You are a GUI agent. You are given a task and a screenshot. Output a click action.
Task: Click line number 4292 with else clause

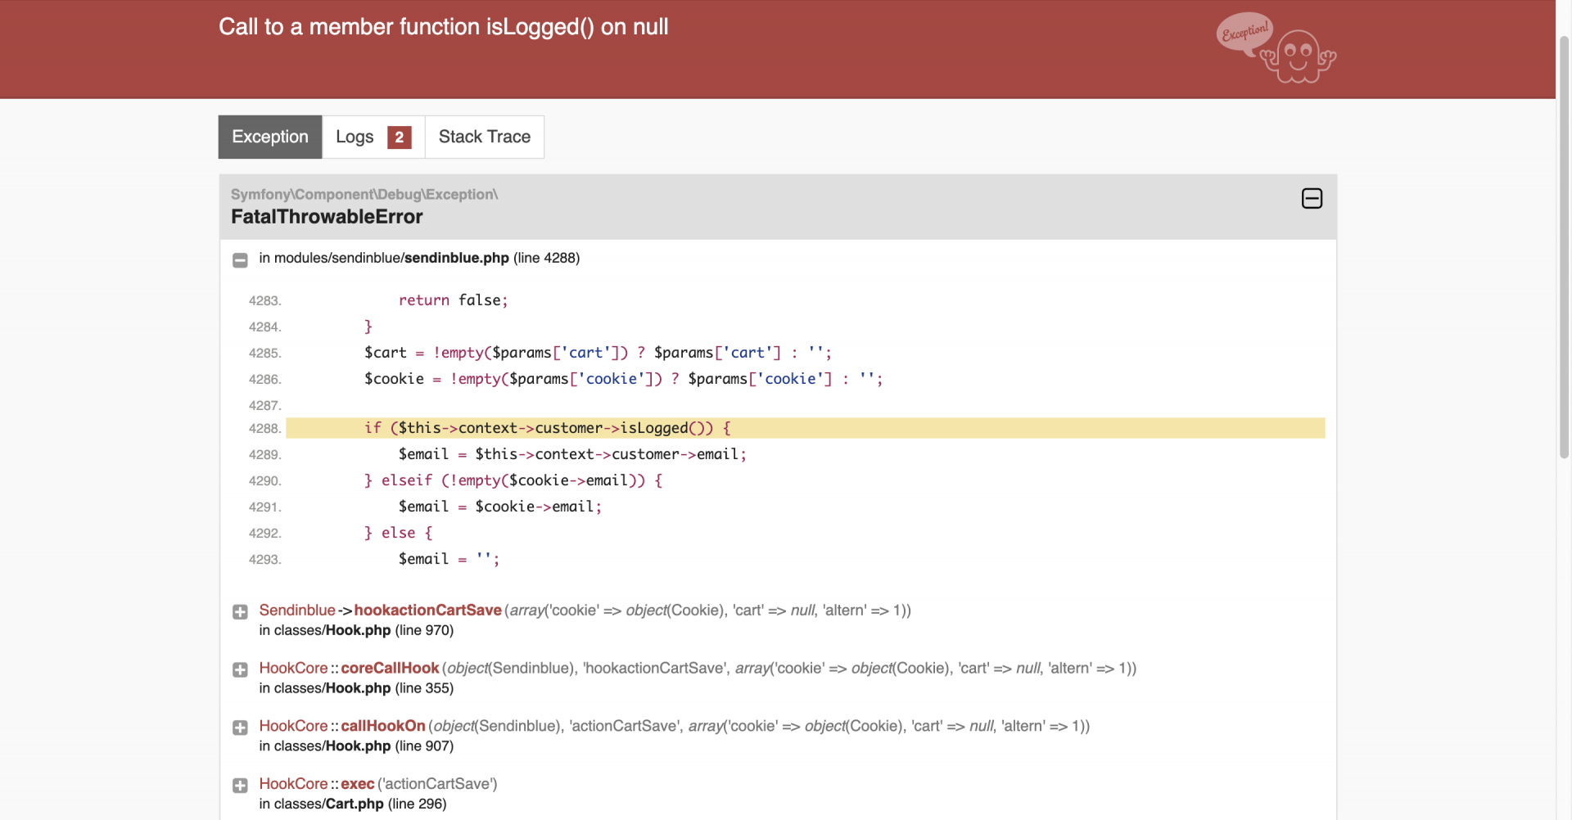click(265, 534)
